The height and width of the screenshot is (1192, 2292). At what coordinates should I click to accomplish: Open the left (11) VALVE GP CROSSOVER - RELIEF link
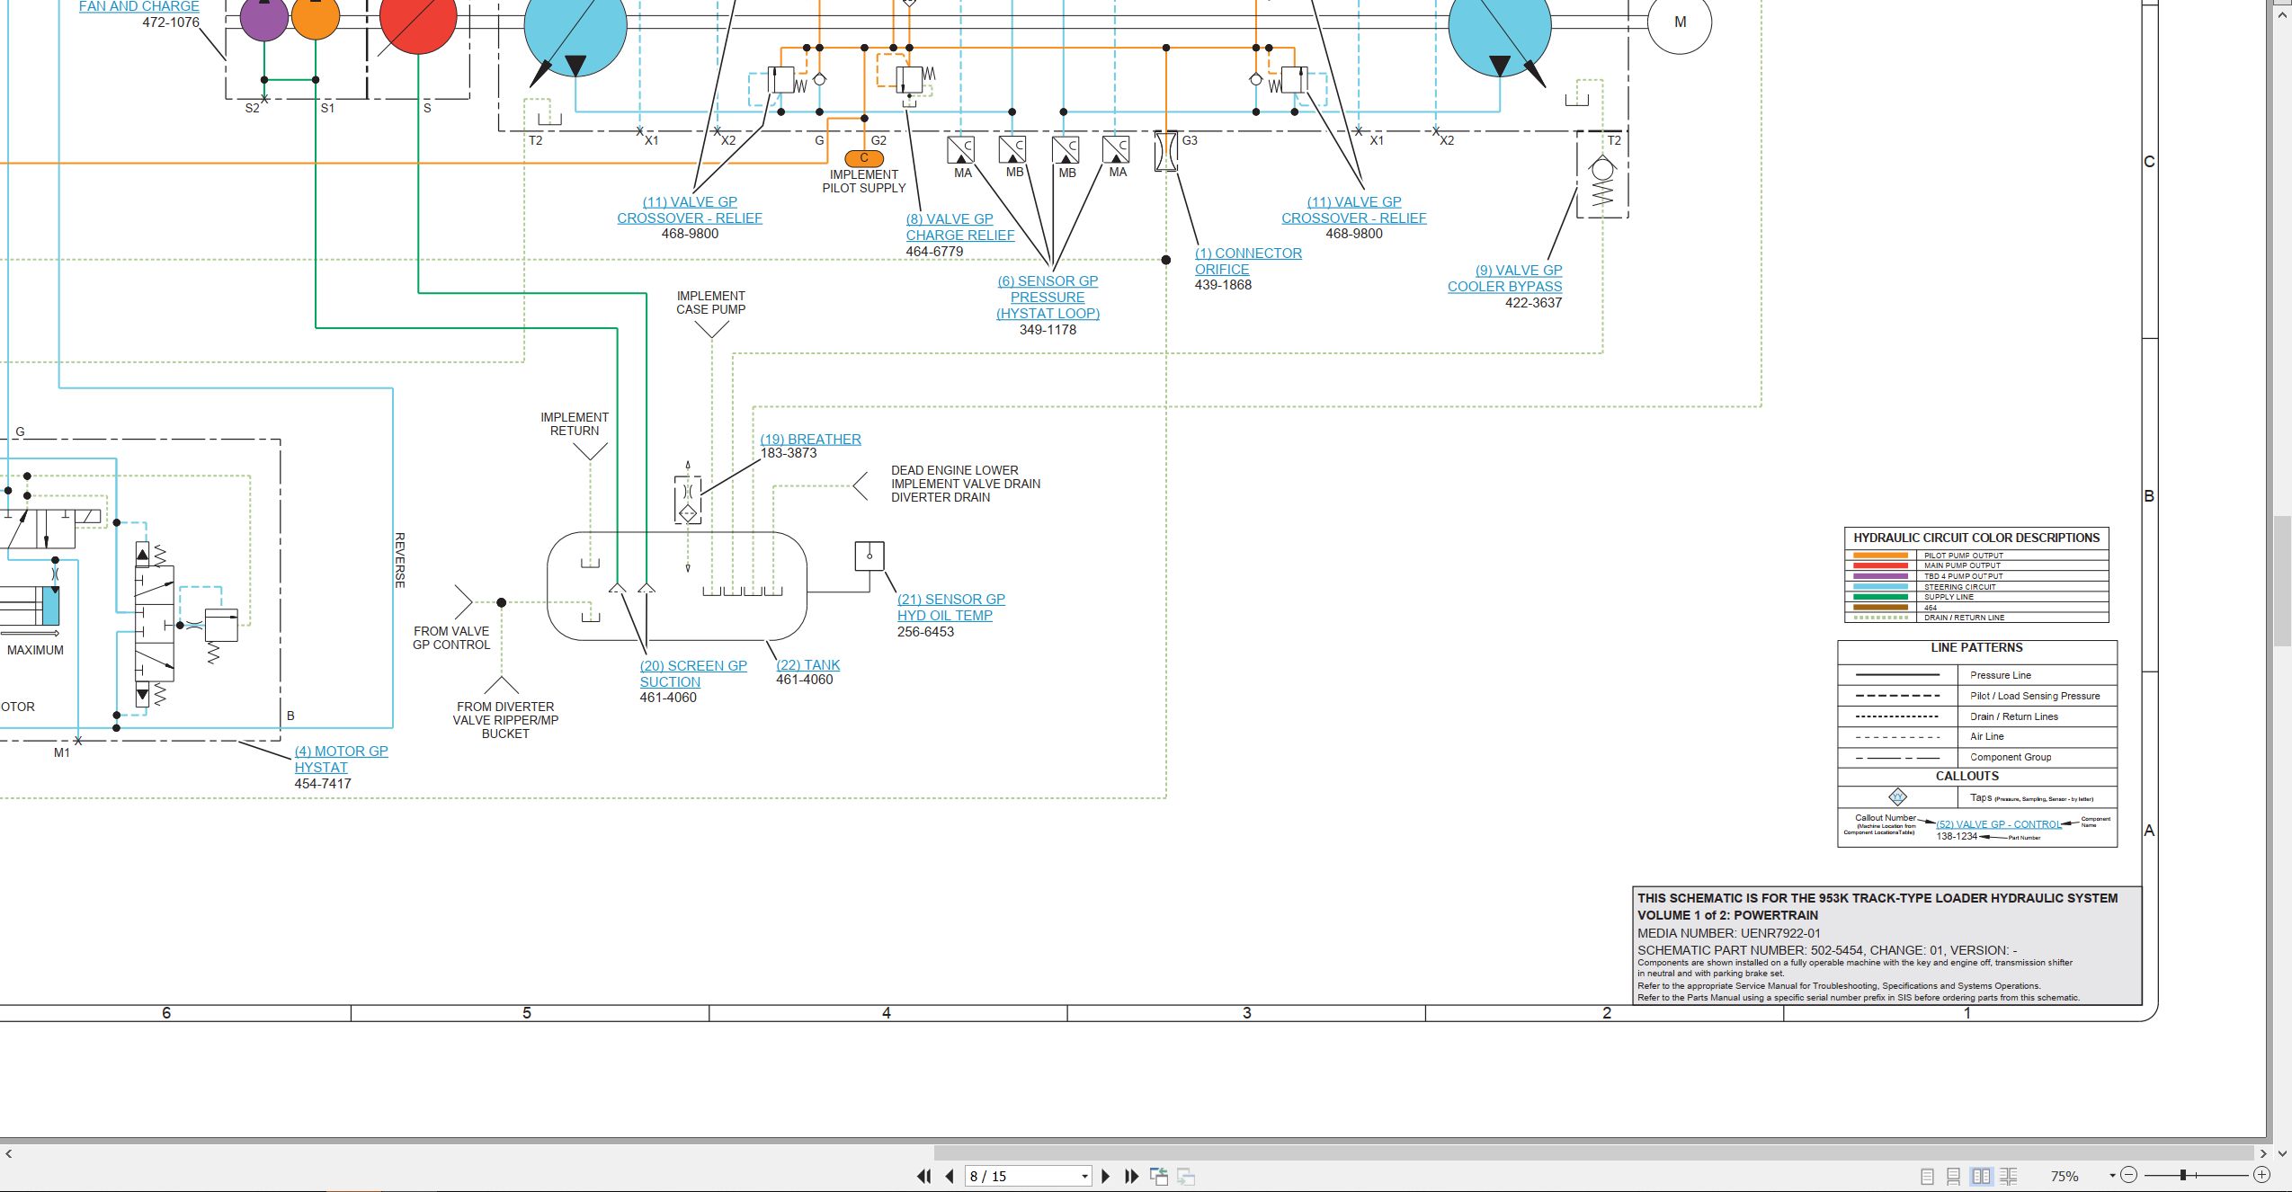690,210
